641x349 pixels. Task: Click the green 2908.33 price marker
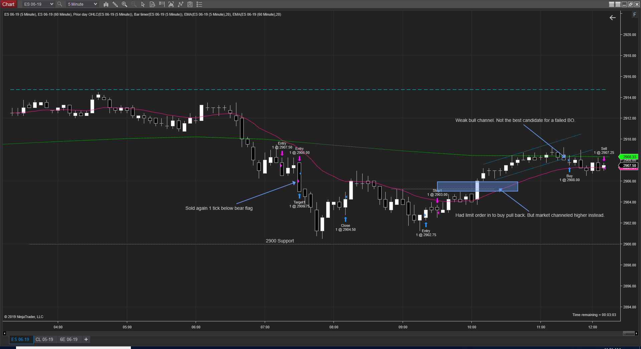pyautogui.click(x=629, y=157)
